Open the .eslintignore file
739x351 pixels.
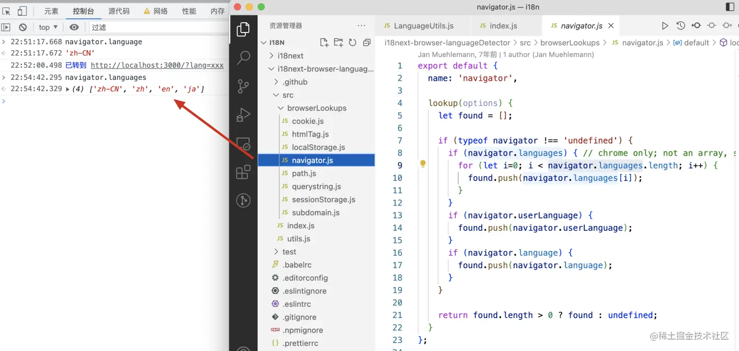point(304,291)
